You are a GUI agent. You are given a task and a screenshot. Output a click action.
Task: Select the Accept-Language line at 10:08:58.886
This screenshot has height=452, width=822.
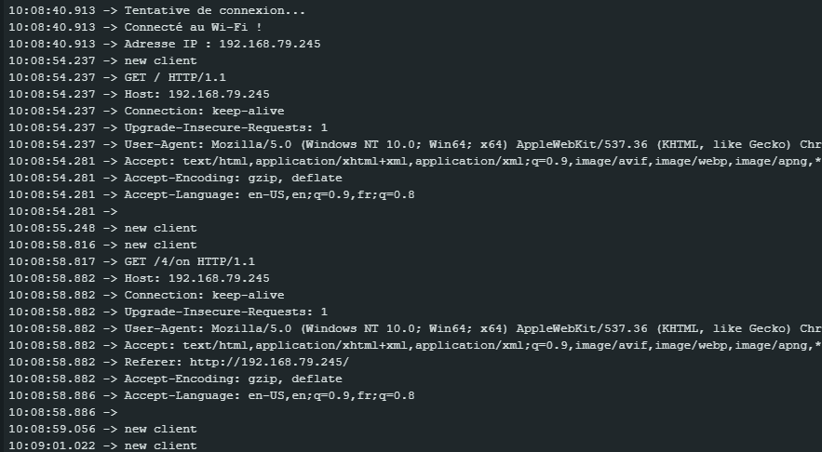pyautogui.click(x=212, y=396)
